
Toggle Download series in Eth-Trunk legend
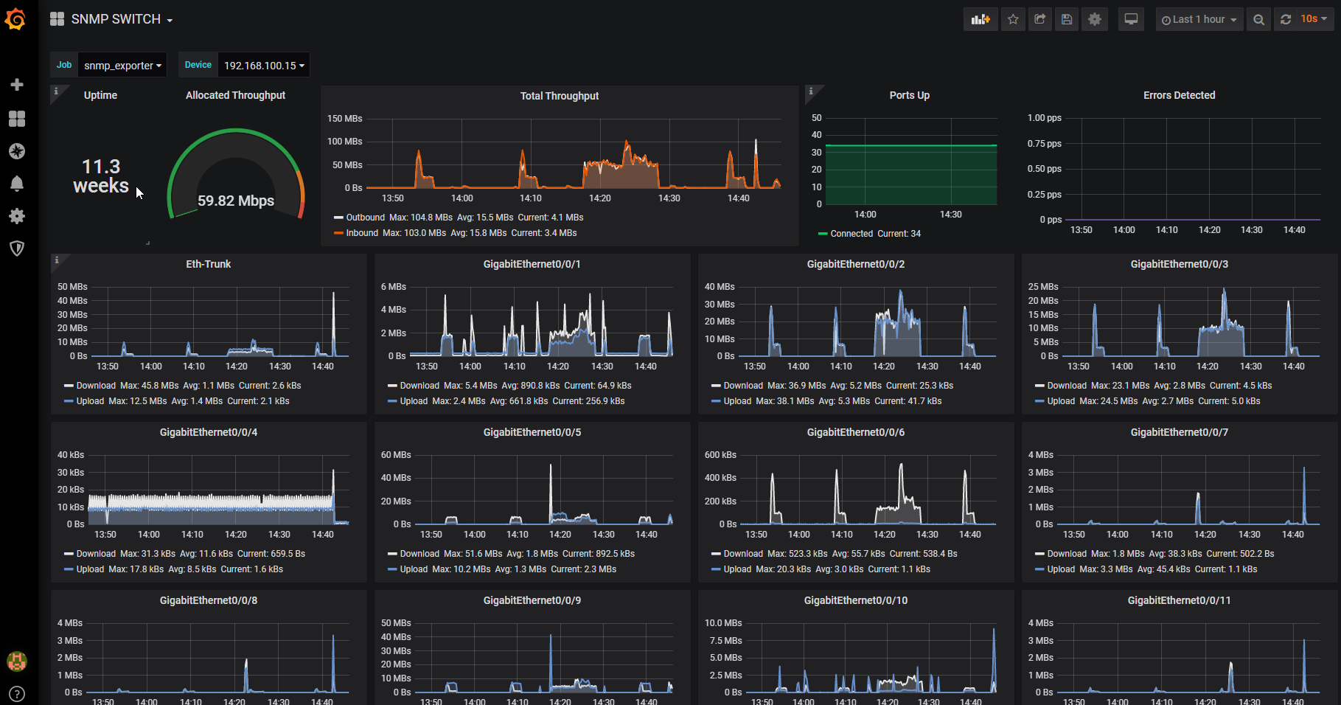tap(96, 386)
